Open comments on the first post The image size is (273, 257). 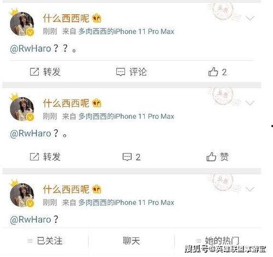[132, 72]
